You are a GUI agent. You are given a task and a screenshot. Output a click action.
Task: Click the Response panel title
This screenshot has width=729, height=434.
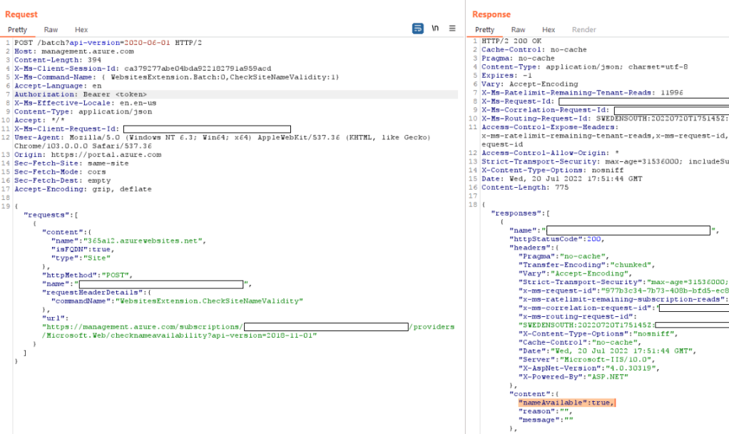point(491,14)
